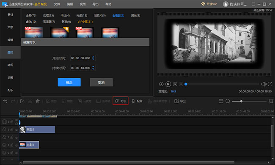Confirm duration with the blue 确定 button
The width and height of the screenshot is (275, 165).
[69, 82]
